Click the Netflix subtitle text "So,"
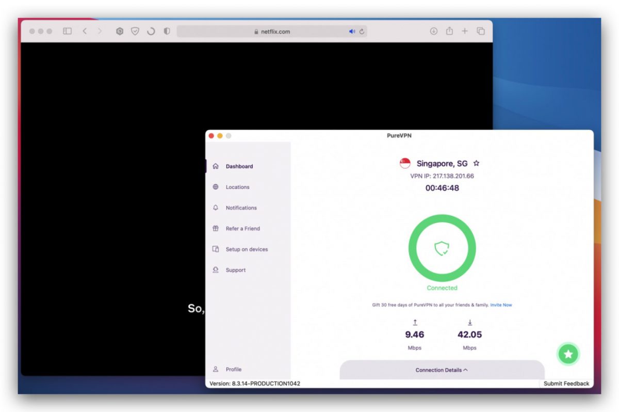Screen dimensions: 619x412 [196, 309]
